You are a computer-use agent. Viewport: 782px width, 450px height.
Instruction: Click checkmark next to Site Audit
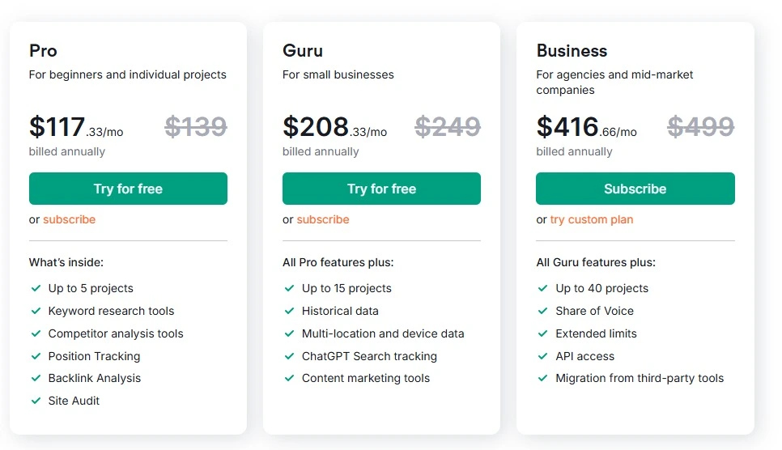point(36,401)
